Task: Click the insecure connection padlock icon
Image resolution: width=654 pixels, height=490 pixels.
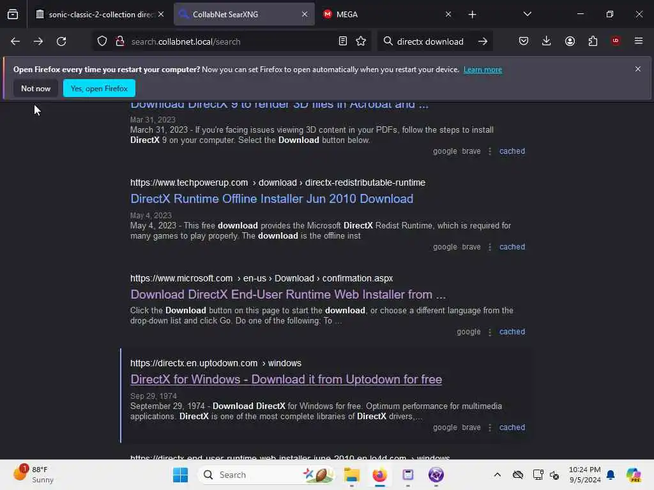Action: click(x=120, y=41)
